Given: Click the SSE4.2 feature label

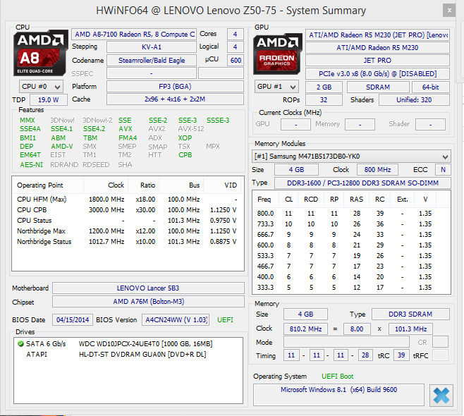Looking at the screenshot, I should (x=94, y=129).
